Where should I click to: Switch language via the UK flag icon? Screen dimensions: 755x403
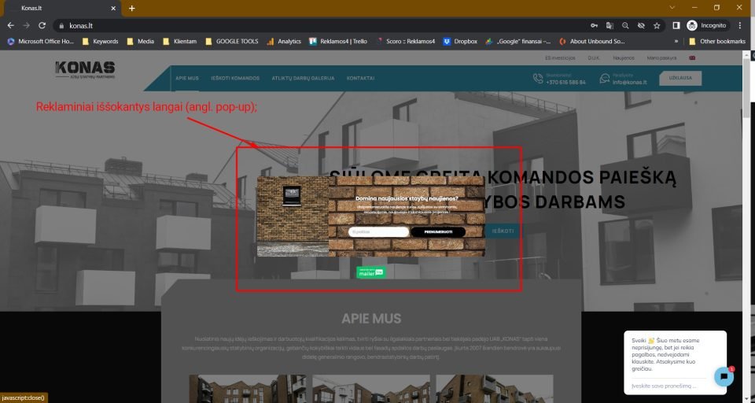pos(692,58)
